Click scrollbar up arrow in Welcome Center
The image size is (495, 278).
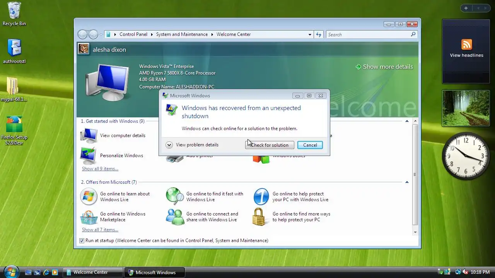coord(415,121)
